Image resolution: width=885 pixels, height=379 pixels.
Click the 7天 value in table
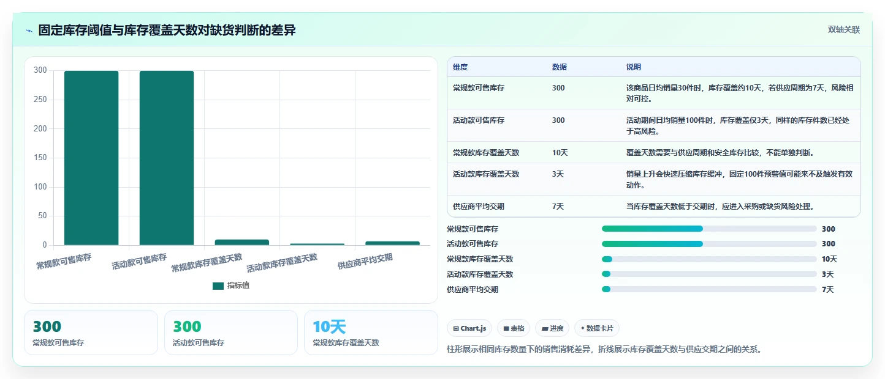[x=558, y=207]
